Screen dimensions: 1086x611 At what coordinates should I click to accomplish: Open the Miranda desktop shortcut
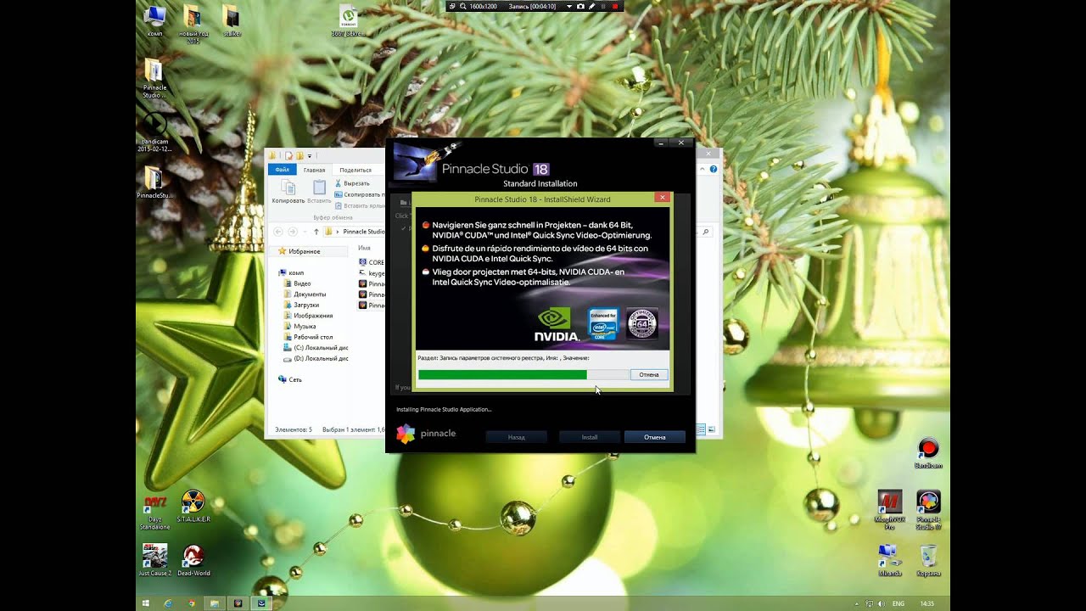coord(889,560)
